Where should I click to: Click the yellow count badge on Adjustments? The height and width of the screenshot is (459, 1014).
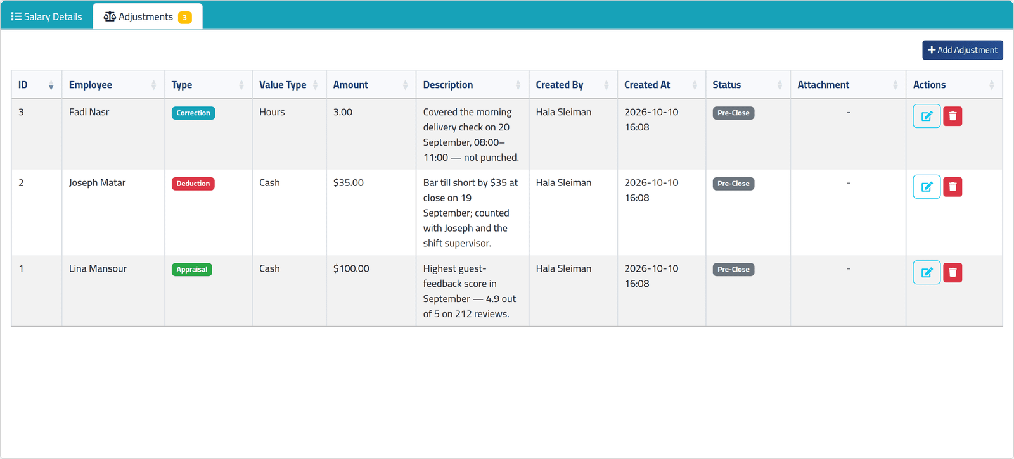click(185, 18)
